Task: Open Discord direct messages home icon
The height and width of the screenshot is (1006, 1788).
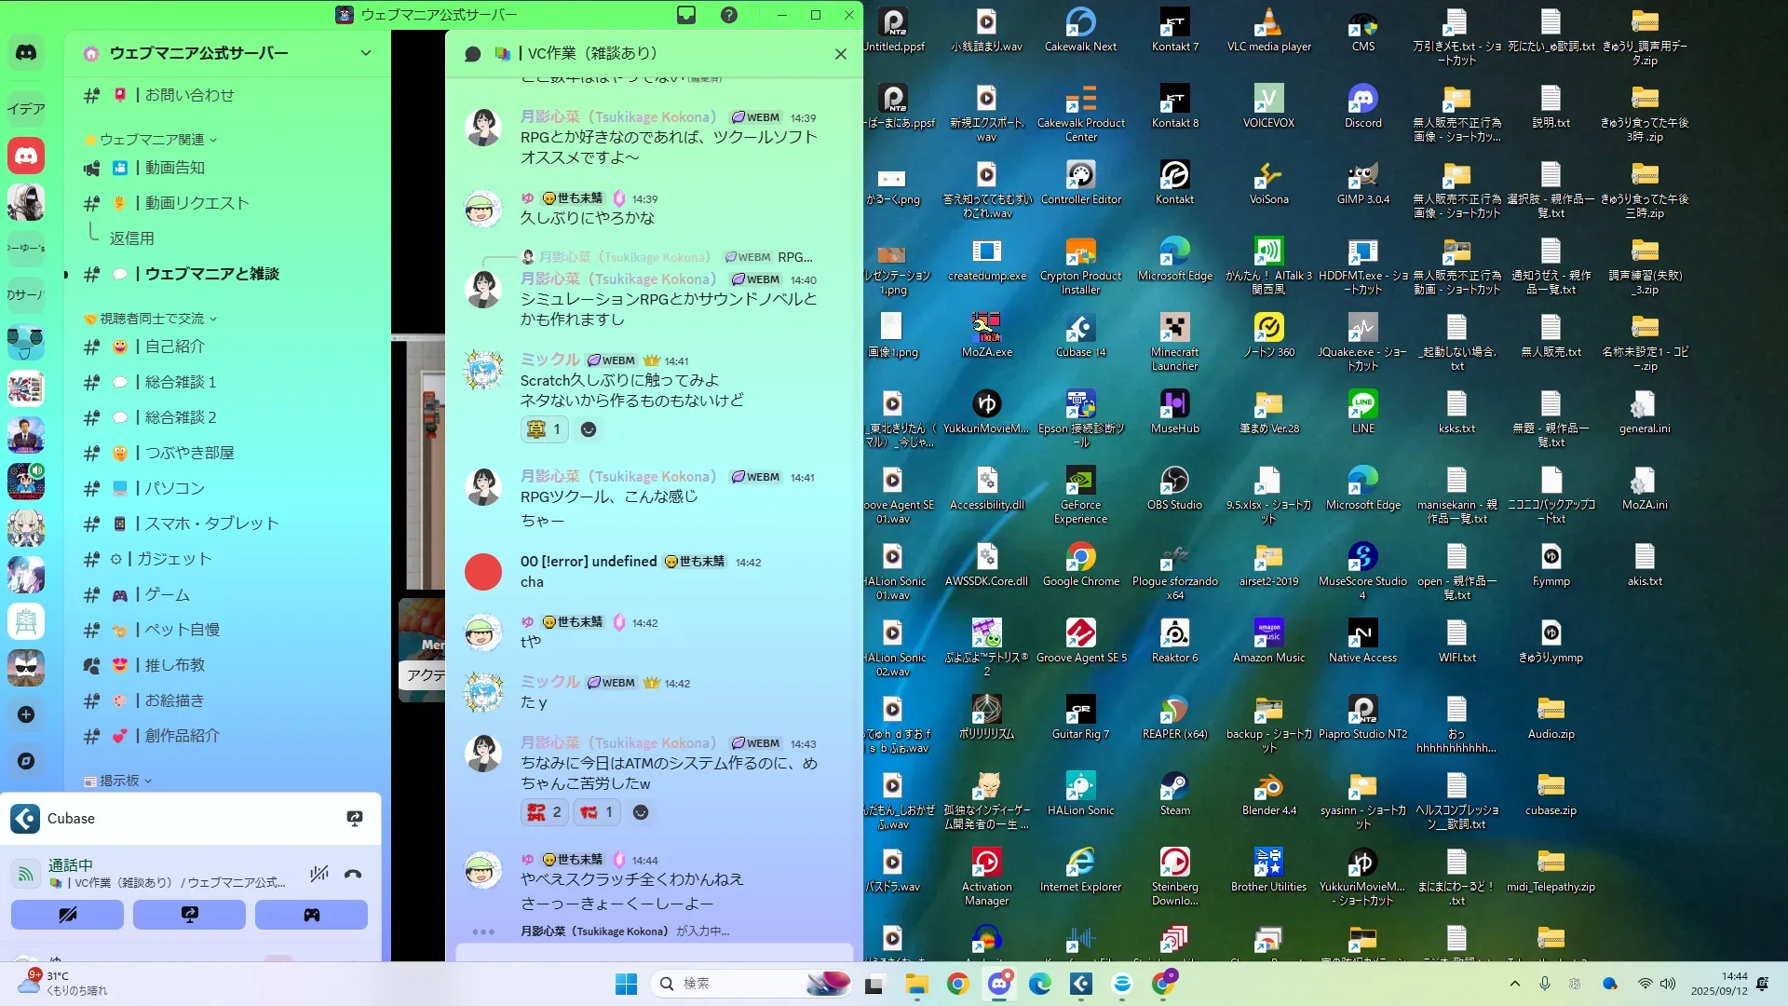Action: (26, 53)
